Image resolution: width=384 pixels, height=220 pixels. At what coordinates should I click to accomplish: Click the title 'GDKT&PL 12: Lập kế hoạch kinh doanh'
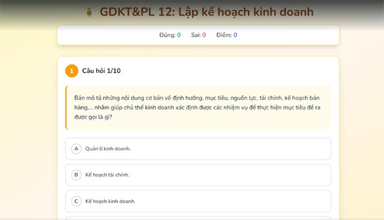pyautogui.click(x=206, y=12)
